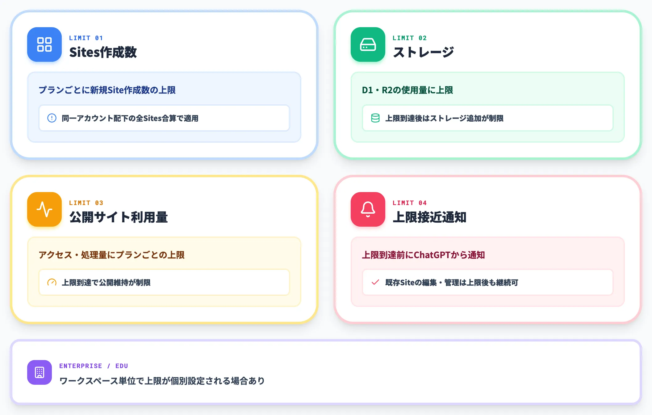Click 既存Siteの編集・管理は上限後も継続可 row
The width and height of the screenshot is (652, 415).
coord(488,282)
